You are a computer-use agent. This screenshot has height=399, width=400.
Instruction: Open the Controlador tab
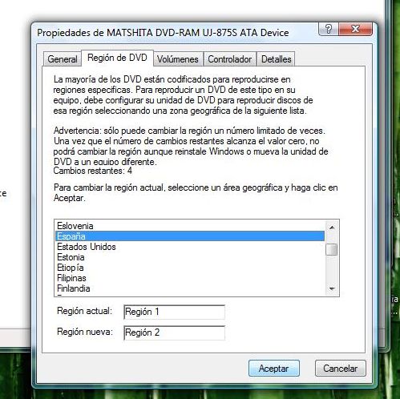(230, 59)
